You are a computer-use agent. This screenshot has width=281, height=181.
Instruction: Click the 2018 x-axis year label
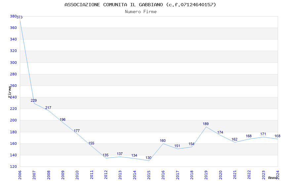[192, 175]
